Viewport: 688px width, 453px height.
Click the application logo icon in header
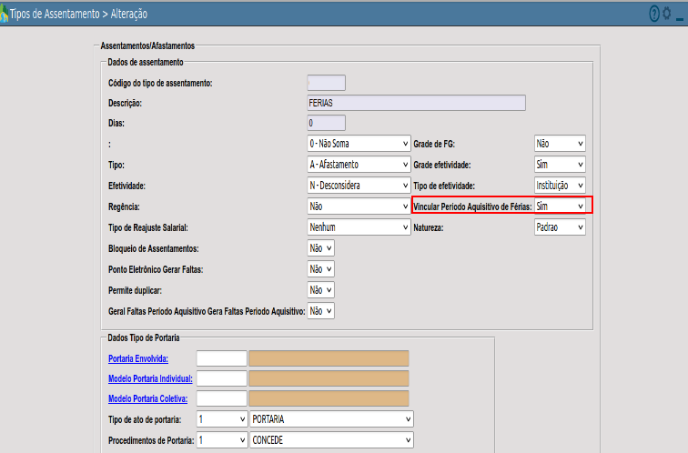click(4, 14)
